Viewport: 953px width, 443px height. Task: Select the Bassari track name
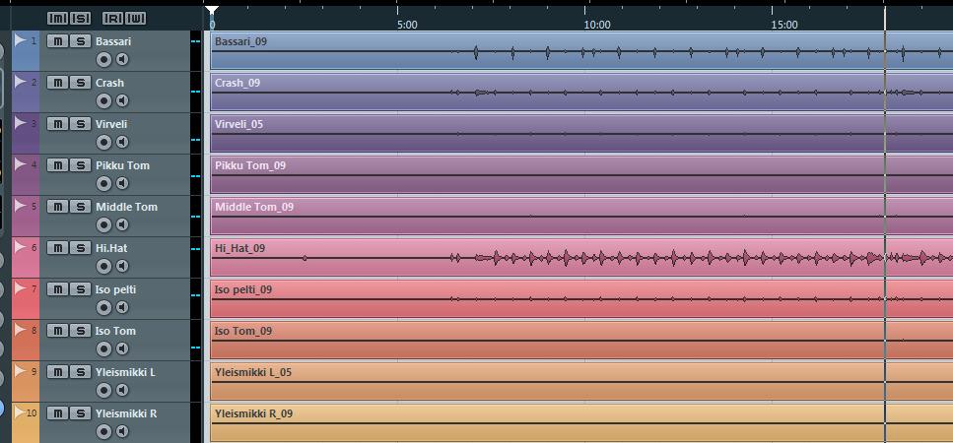pos(113,41)
